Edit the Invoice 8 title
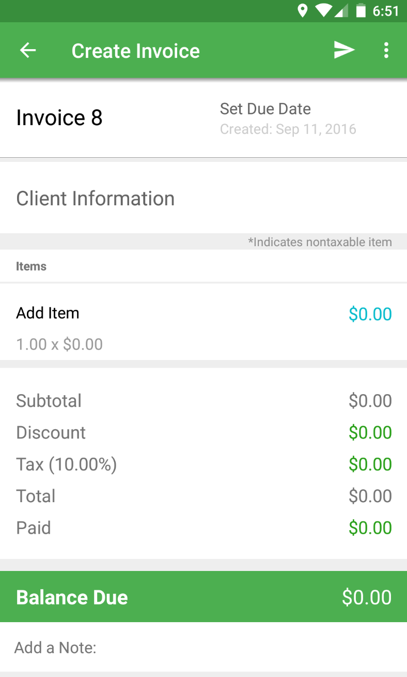The height and width of the screenshot is (677, 407). (x=59, y=118)
